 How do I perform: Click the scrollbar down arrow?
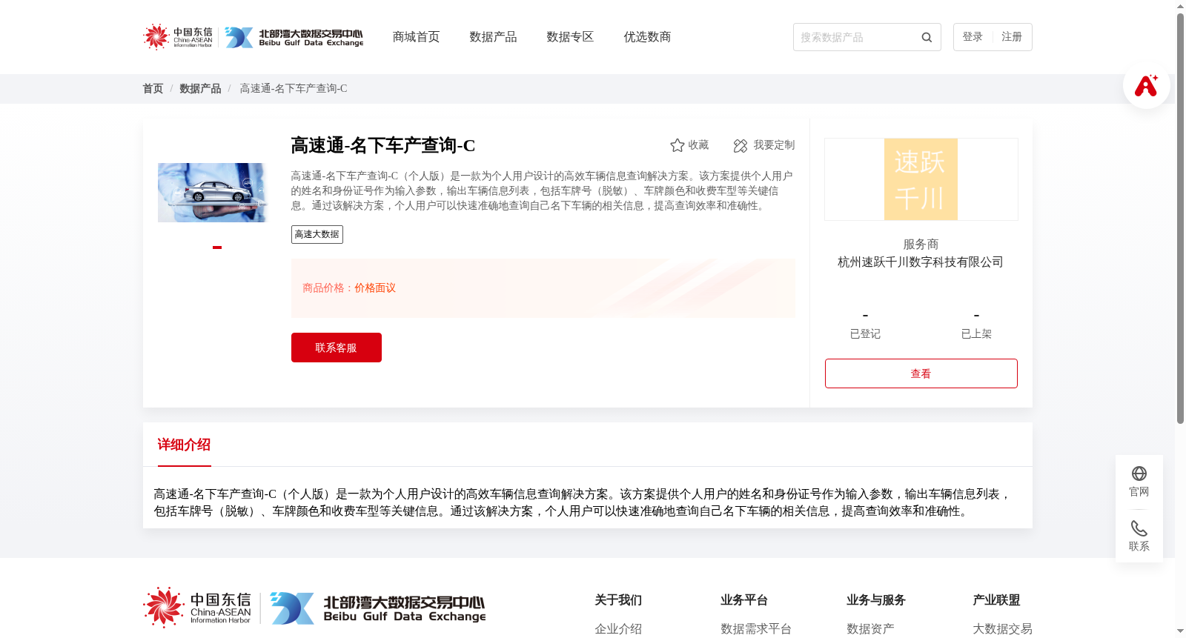click(x=1180, y=632)
